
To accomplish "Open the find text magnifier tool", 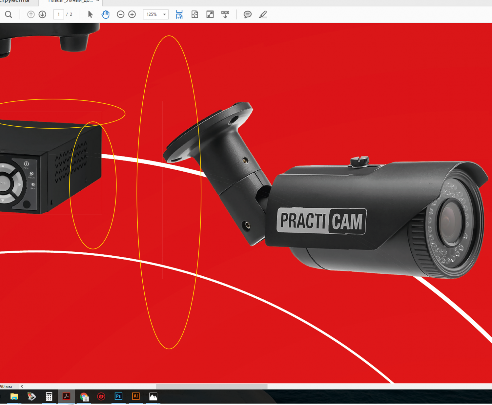I will [x=9, y=14].
